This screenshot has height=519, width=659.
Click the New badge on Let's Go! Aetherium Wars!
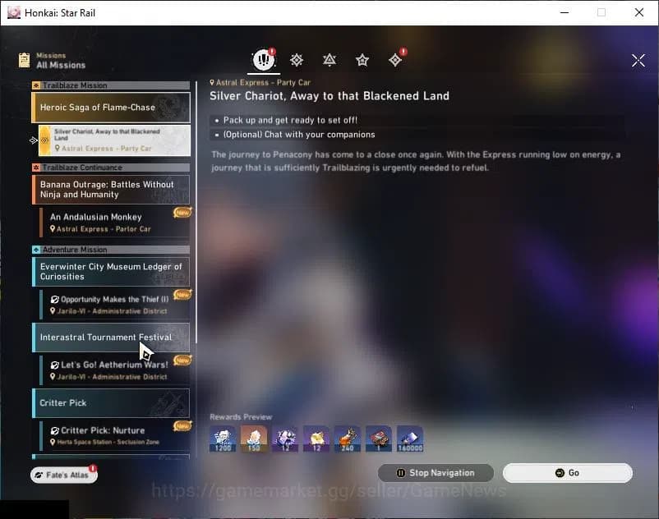182,361
